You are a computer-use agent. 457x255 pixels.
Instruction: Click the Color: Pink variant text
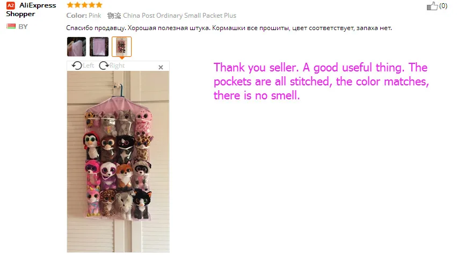point(84,16)
